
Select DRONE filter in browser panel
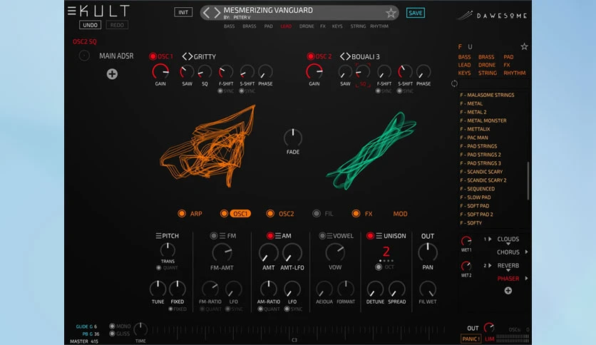click(486, 65)
